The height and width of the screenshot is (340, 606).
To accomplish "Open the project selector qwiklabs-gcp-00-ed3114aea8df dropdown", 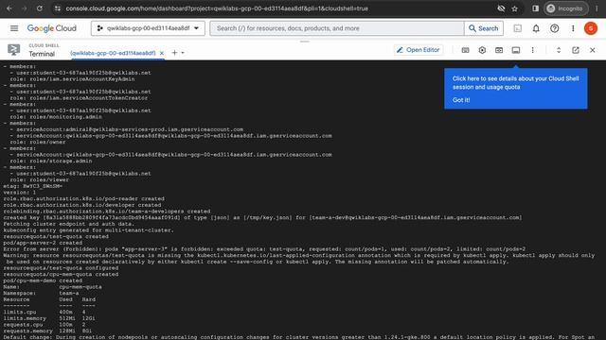I will 148,28.
